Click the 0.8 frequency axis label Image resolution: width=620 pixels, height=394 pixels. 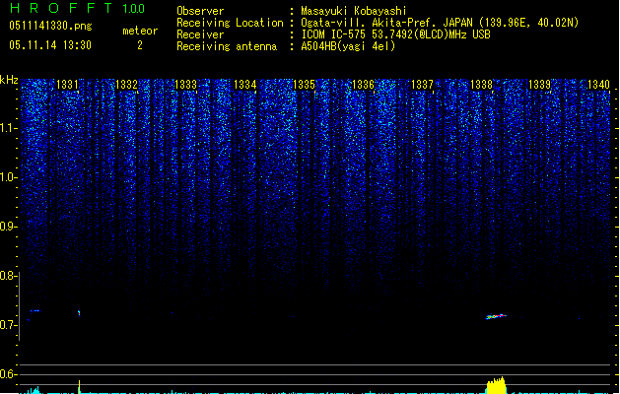click(x=9, y=276)
